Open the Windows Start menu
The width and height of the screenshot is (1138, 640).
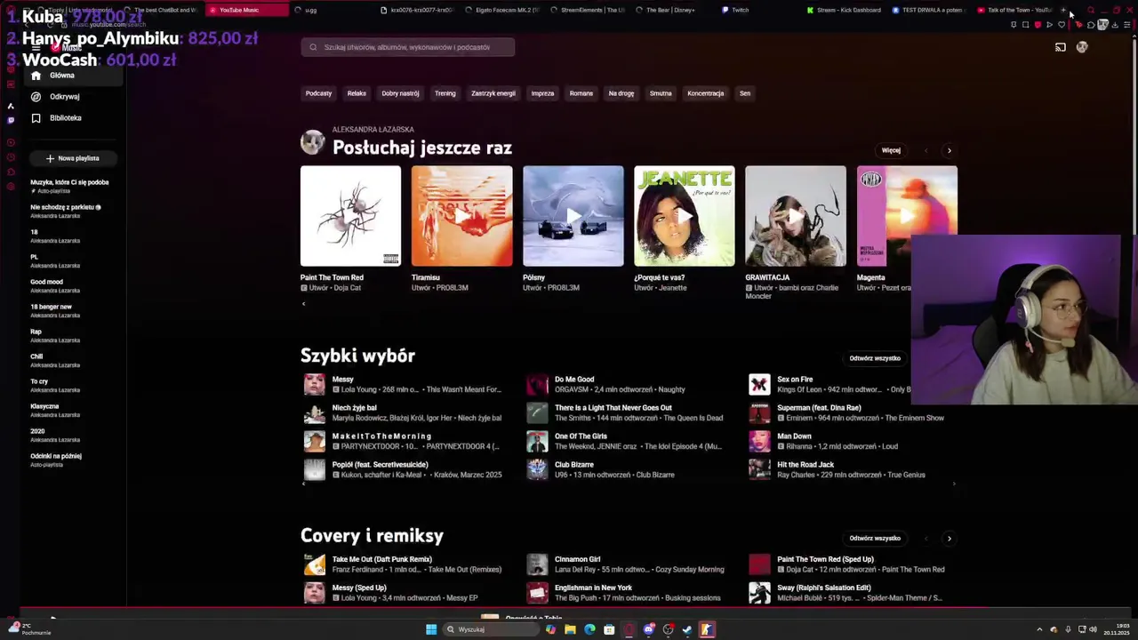(x=431, y=629)
